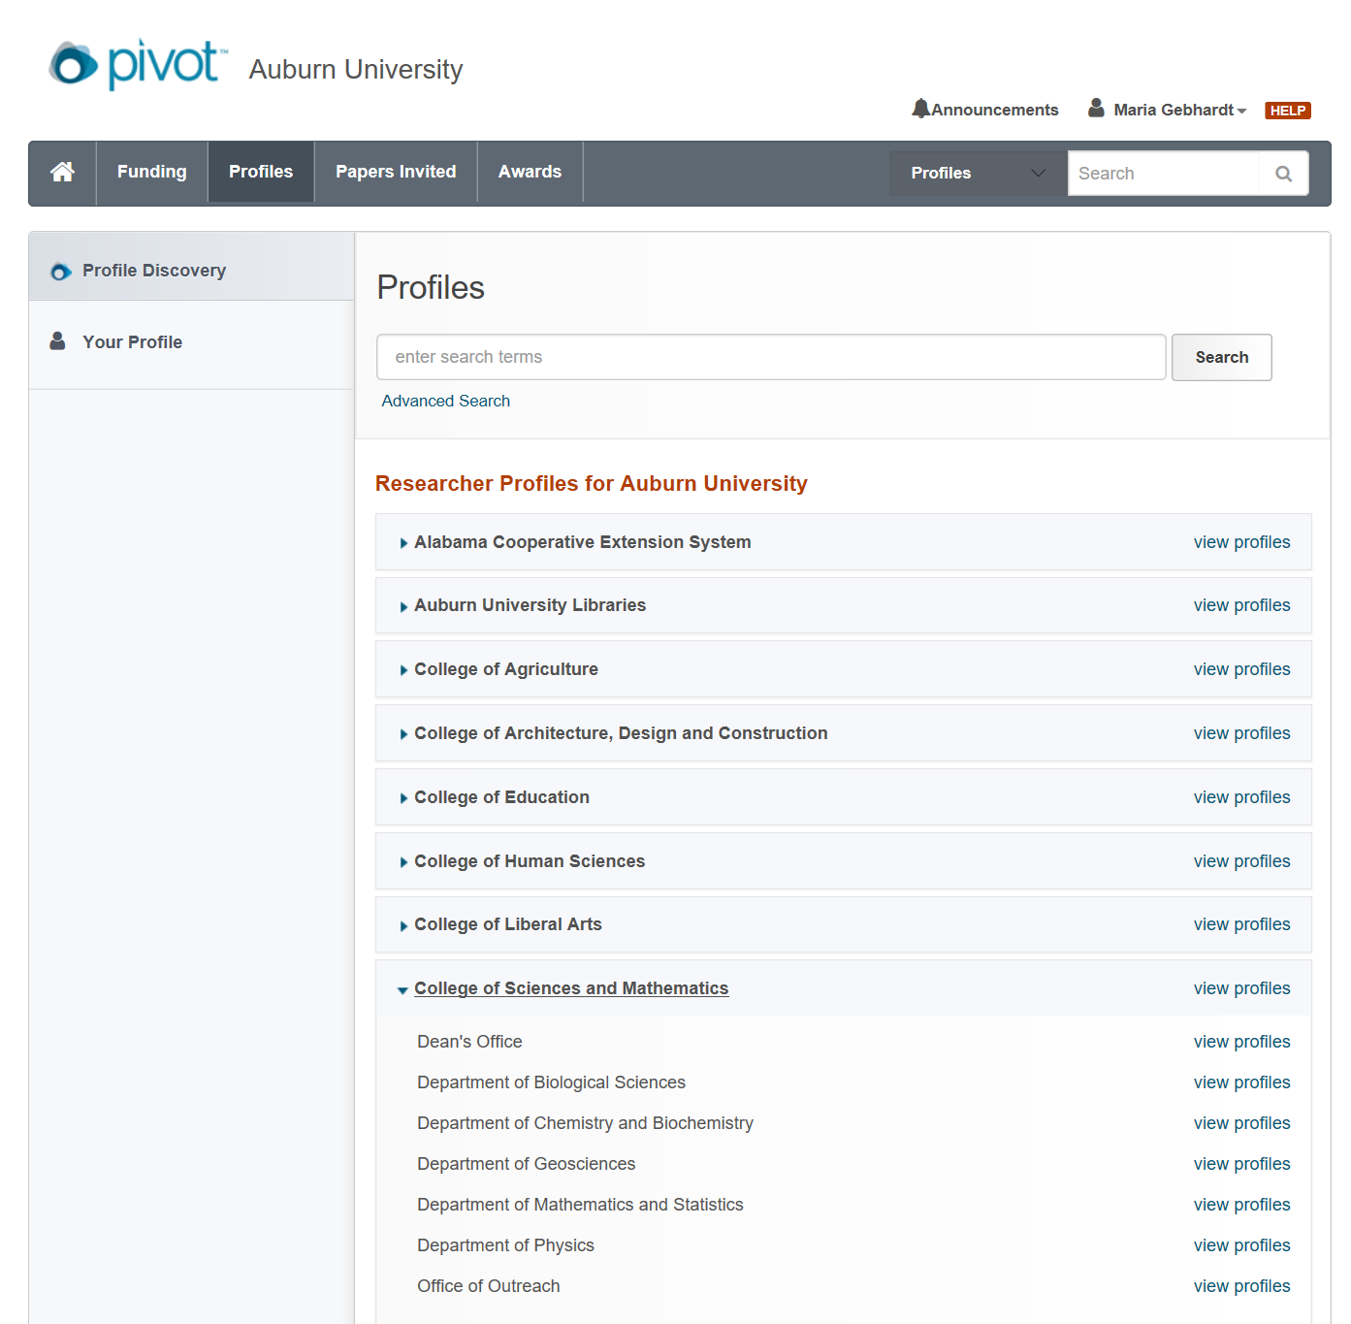Open the Papers Invited tab
Image resolution: width=1351 pixels, height=1324 pixels.
point(395,172)
